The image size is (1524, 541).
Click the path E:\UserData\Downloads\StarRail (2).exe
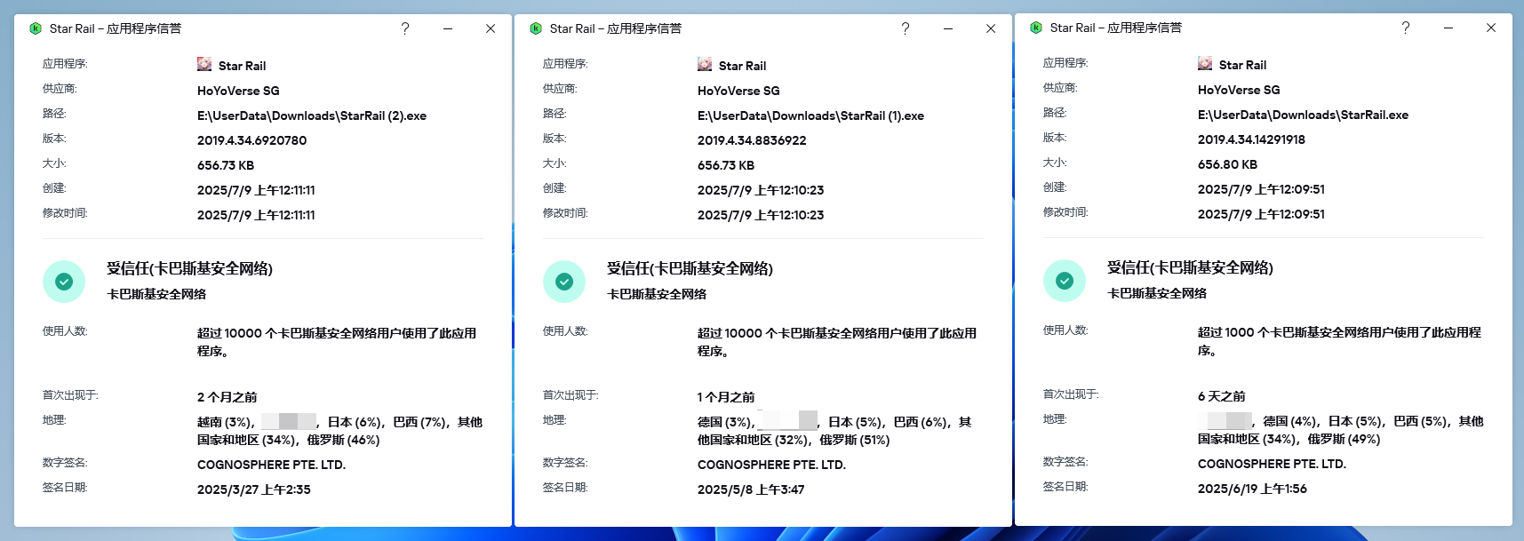click(312, 115)
